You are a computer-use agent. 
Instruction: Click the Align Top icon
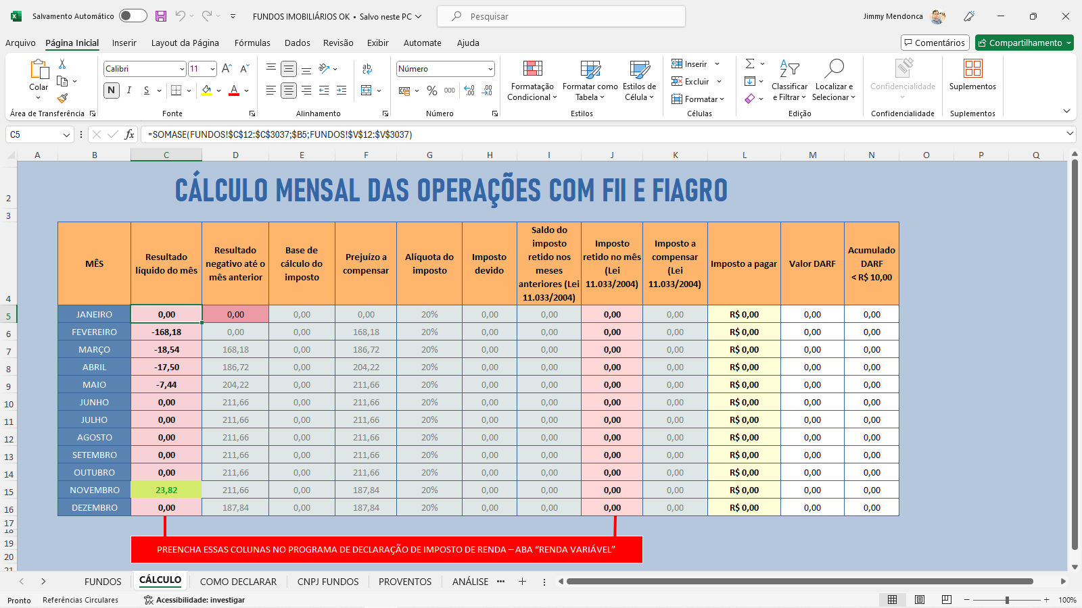(271, 68)
